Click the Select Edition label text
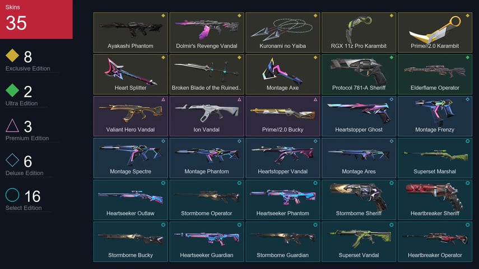The width and height of the screenshot is (479, 269). coord(24,208)
